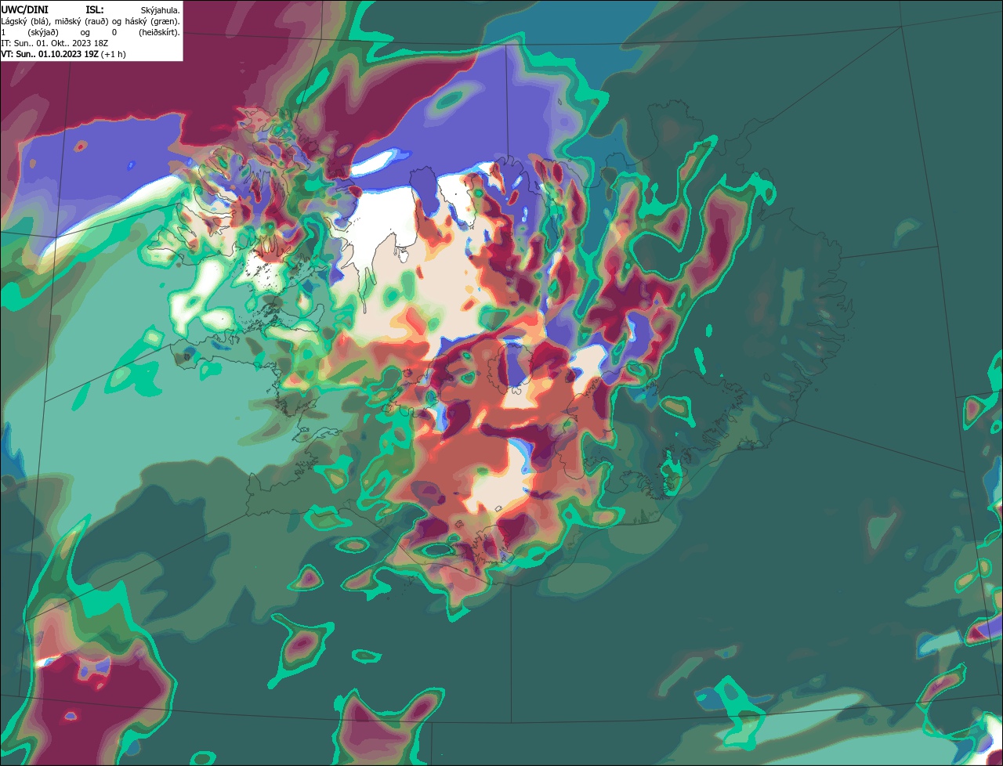The height and width of the screenshot is (766, 1003).
Task: Click the 'VT: Sun.. 01.10.2023 19Z' valid time
Action: pyautogui.click(x=50, y=54)
